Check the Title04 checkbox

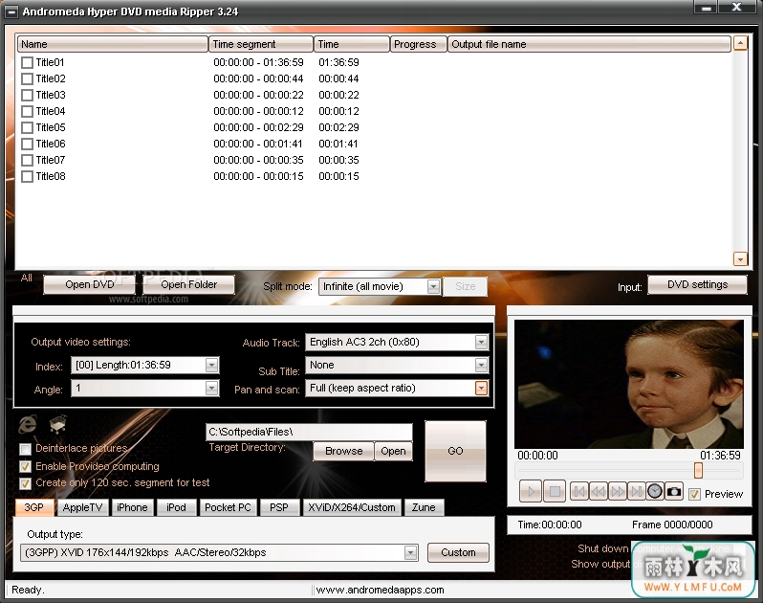tap(27, 111)
